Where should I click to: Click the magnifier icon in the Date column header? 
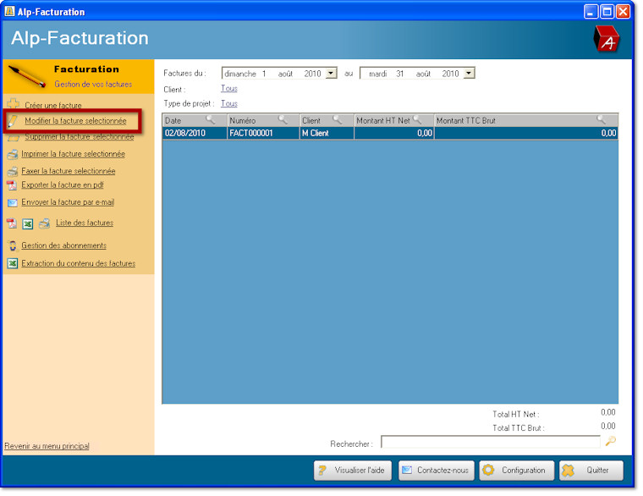click(211, 121)
